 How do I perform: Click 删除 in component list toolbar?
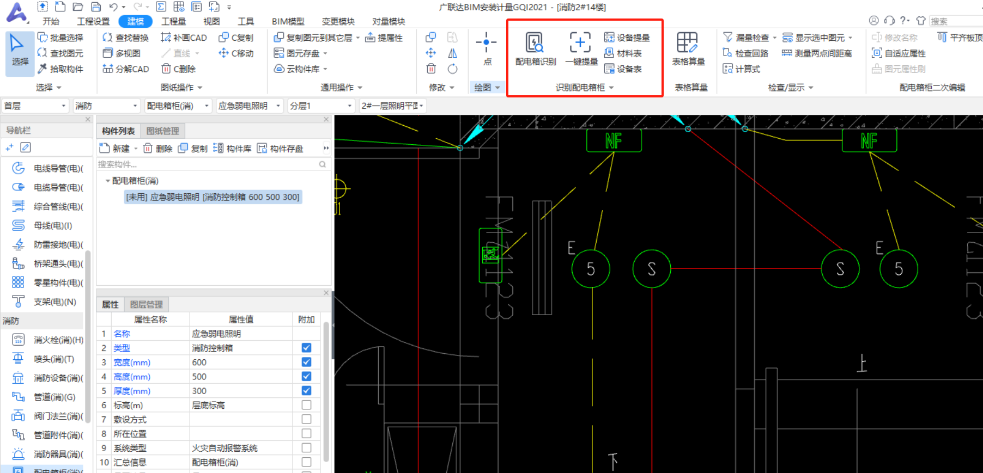point(158,149)
